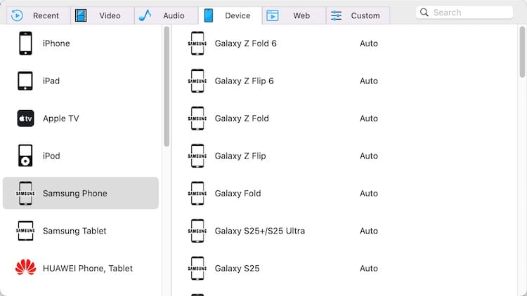This screenshot has height=296, width=527.
Task: Click the iPod device icon
Action: (25, 156)
